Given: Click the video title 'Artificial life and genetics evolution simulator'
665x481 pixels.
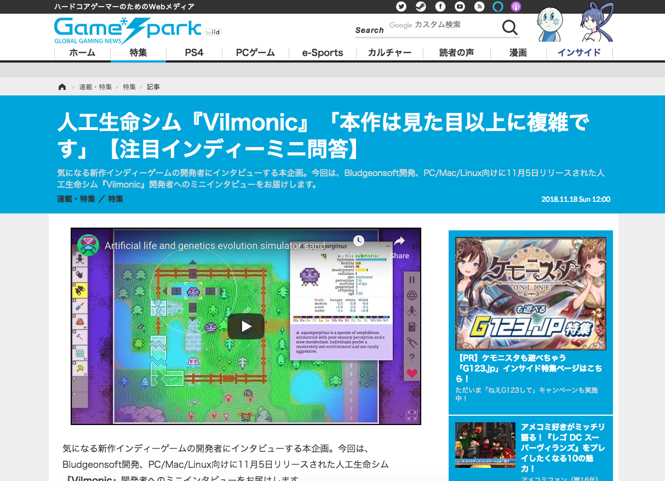Looking at the screenshot, I should [215, 246].
